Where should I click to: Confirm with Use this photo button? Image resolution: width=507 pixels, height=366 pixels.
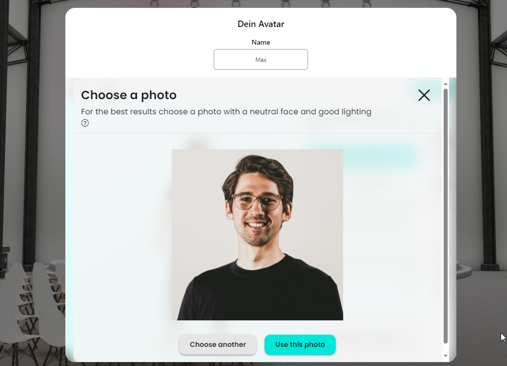pyautogui.click(x=300, y=344)
